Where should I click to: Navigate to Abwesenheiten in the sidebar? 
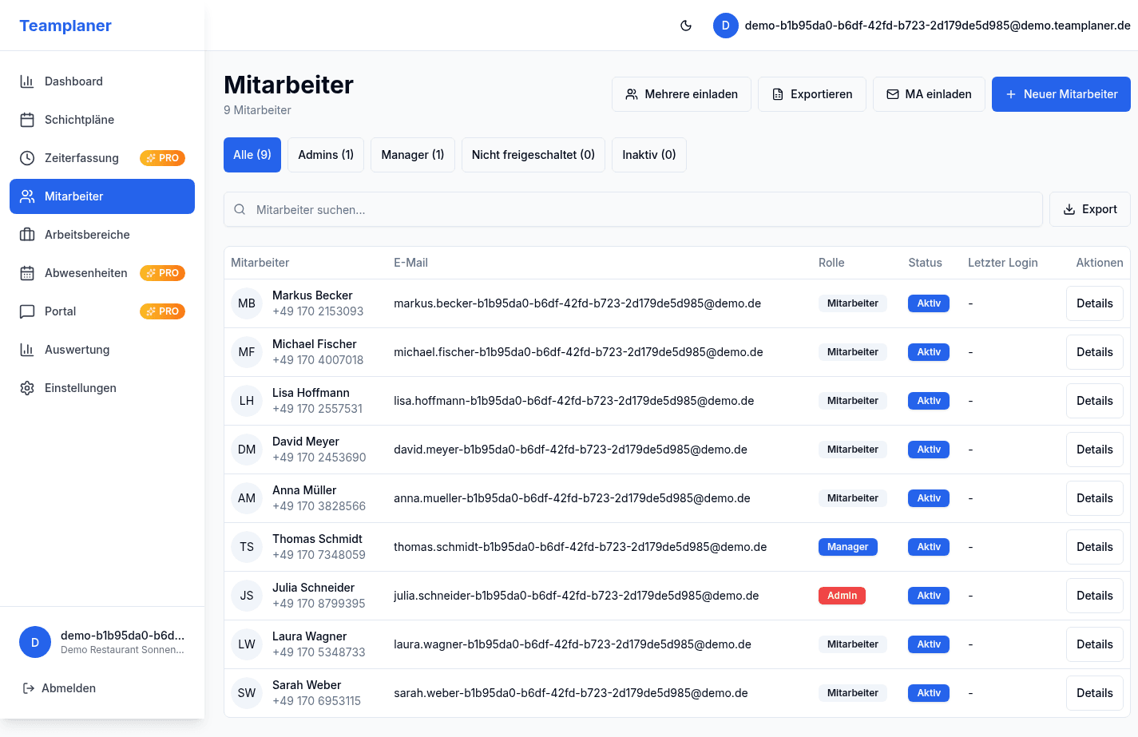85,273
